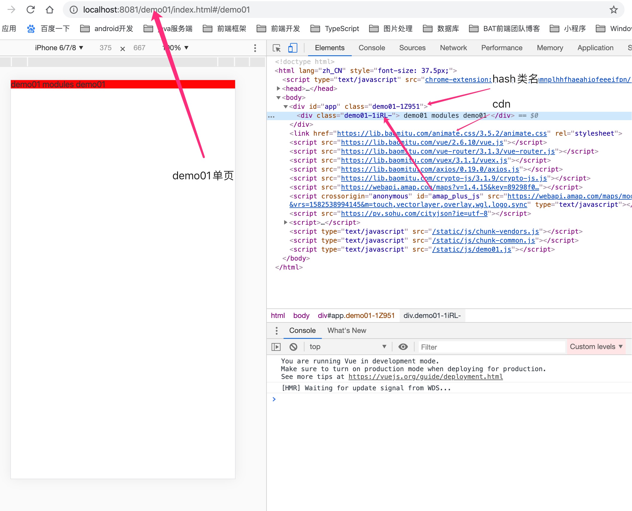Viewport: 632px width, 511px height.
Task: Click the home page icon
Action: [50, 10]
